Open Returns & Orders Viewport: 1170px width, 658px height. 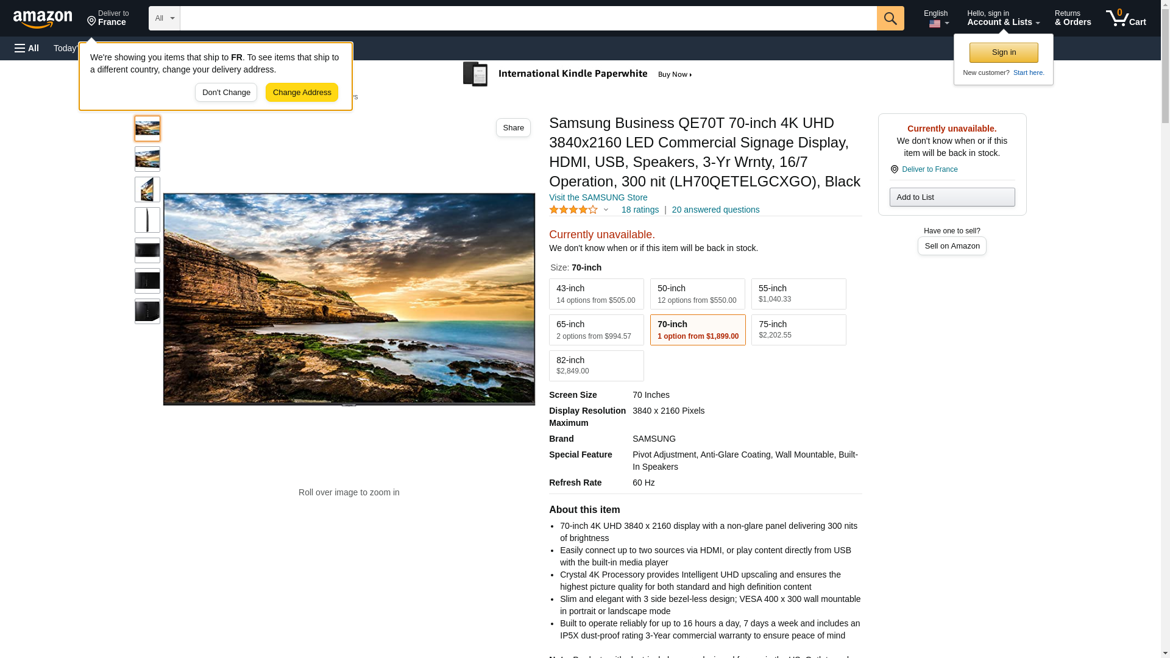1072,18
